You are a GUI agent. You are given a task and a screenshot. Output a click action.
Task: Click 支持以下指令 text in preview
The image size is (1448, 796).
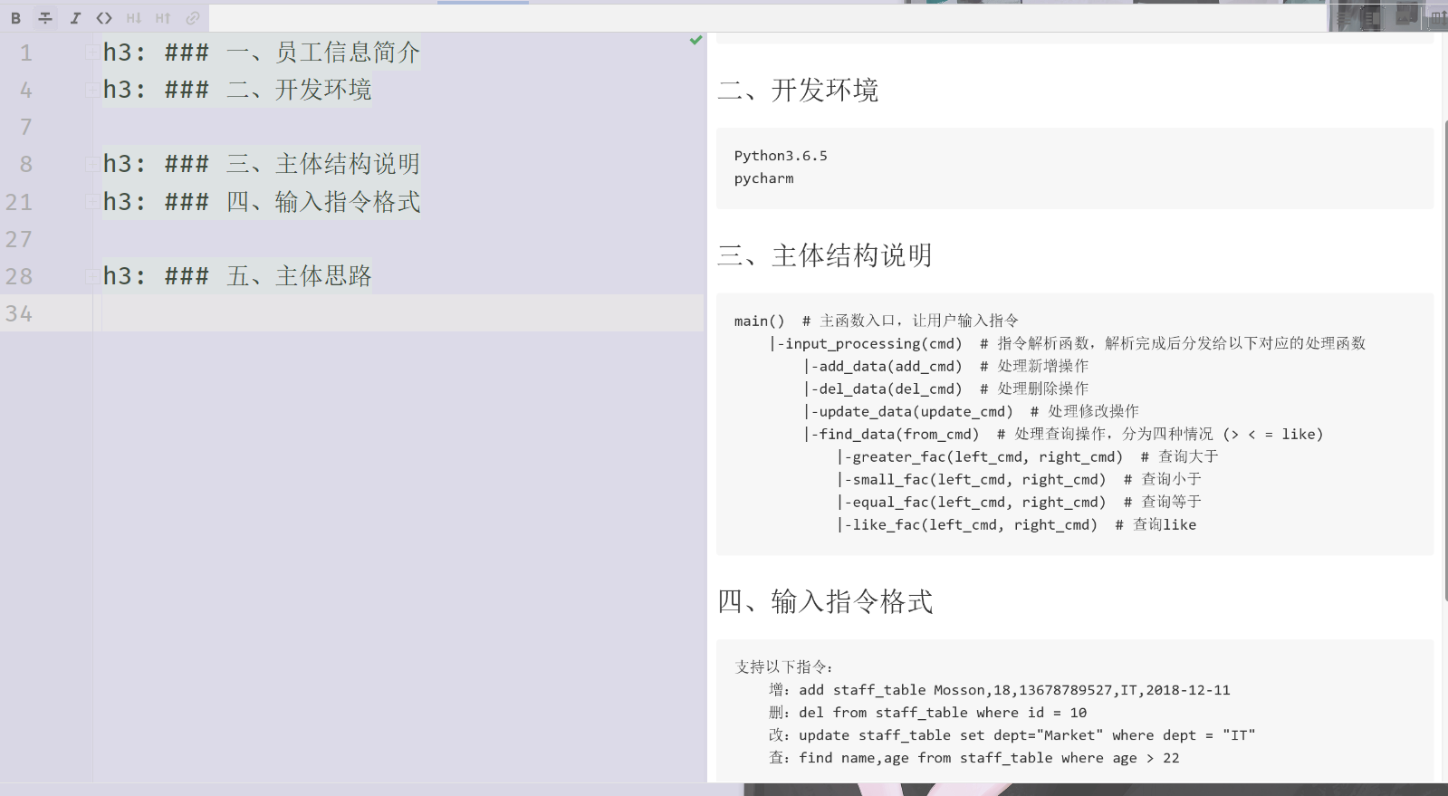coord(784,667)
